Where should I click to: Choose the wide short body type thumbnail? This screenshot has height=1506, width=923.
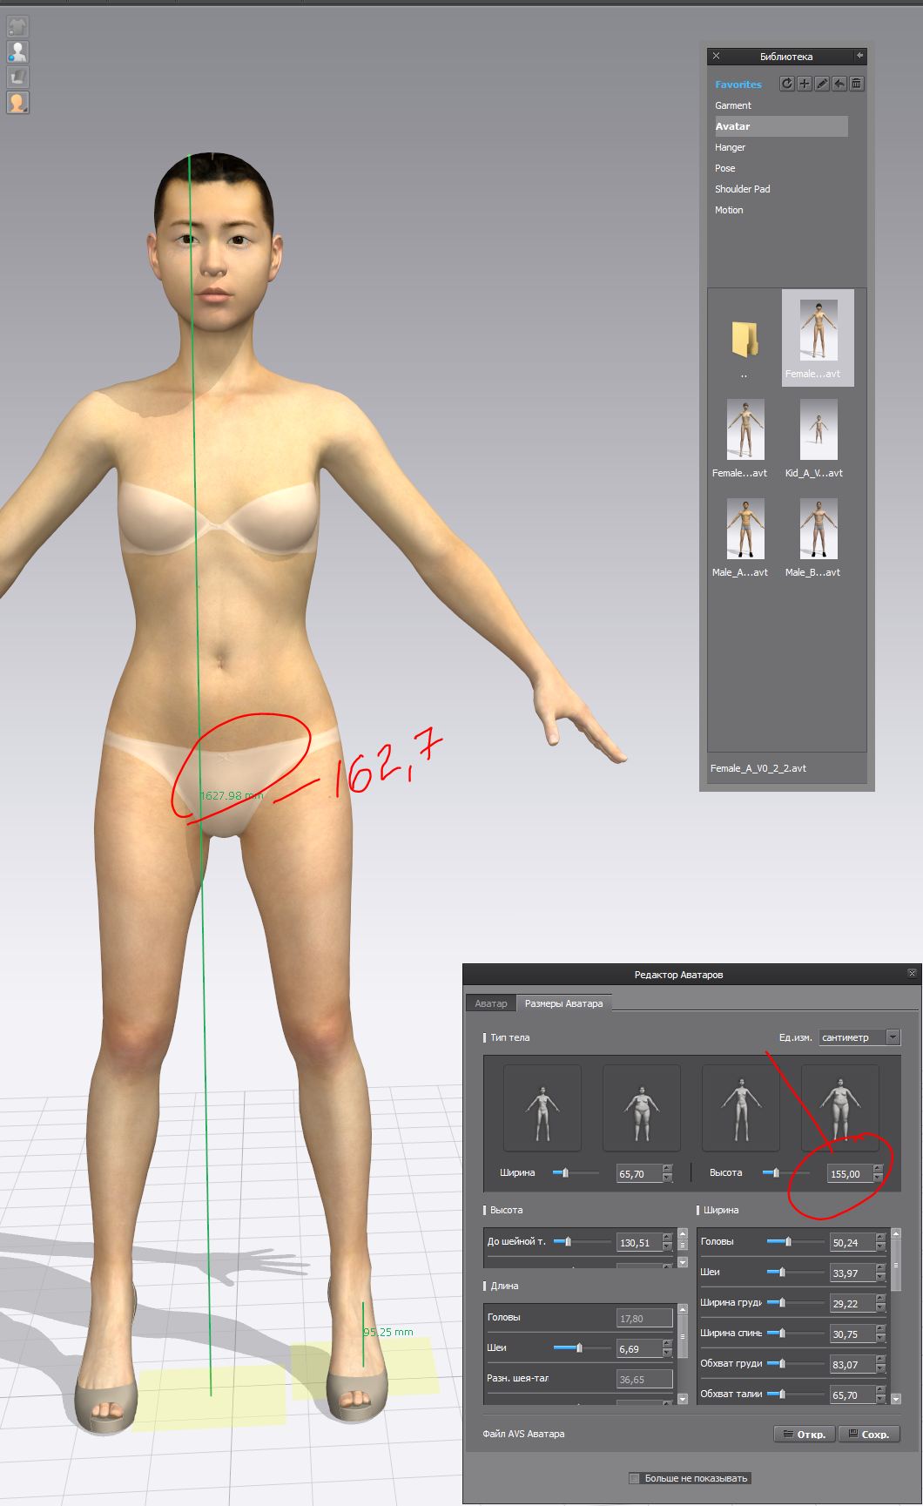coord(641,1108)
